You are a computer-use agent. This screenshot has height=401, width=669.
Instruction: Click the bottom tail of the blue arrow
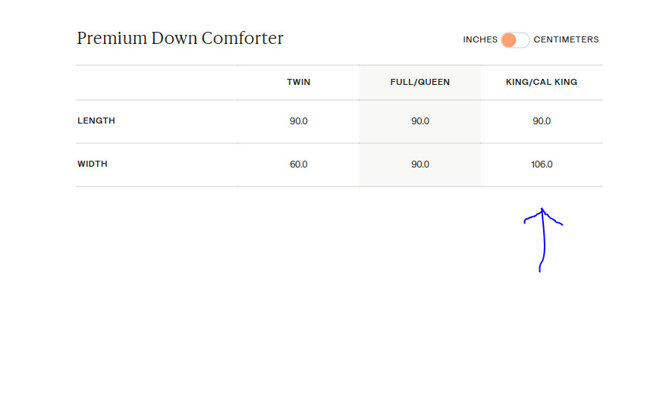click(x=539, y=270)
